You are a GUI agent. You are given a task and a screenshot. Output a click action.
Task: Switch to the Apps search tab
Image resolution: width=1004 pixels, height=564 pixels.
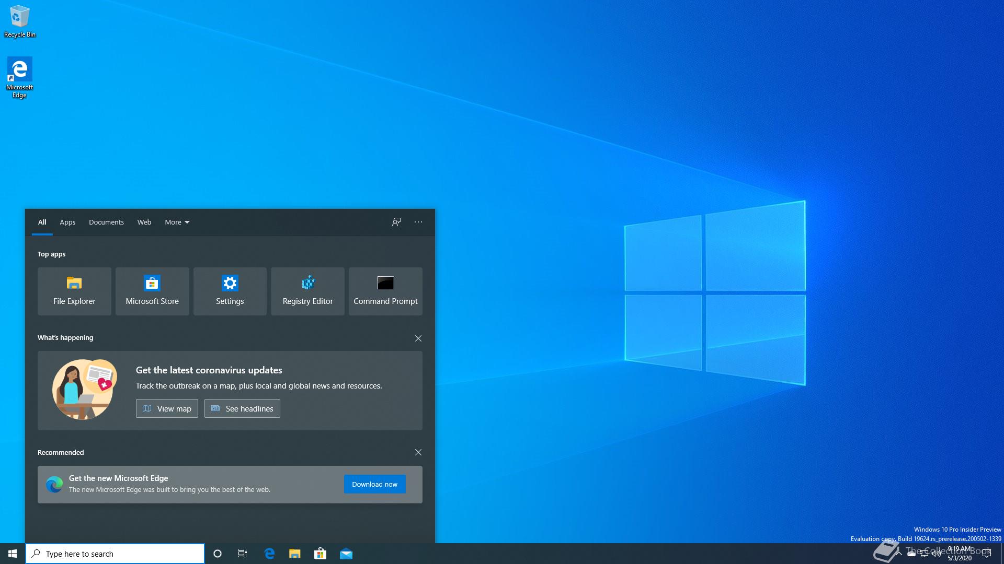coord(67,222)
